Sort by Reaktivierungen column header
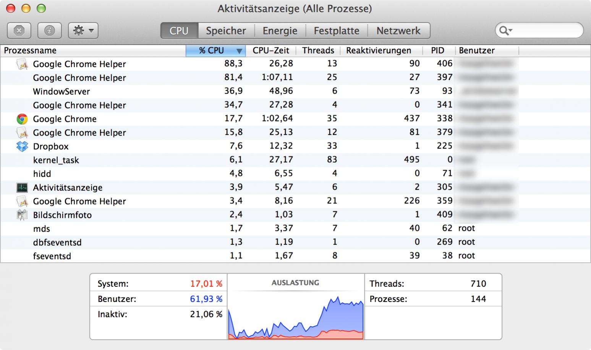This screenshot has height=350, width=591. pyautogui.click(x=381, y=50)
